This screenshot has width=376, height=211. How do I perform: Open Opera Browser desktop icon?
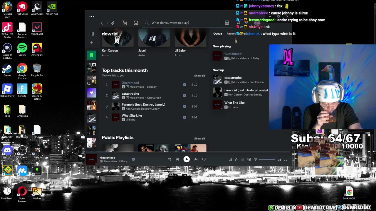22,195
